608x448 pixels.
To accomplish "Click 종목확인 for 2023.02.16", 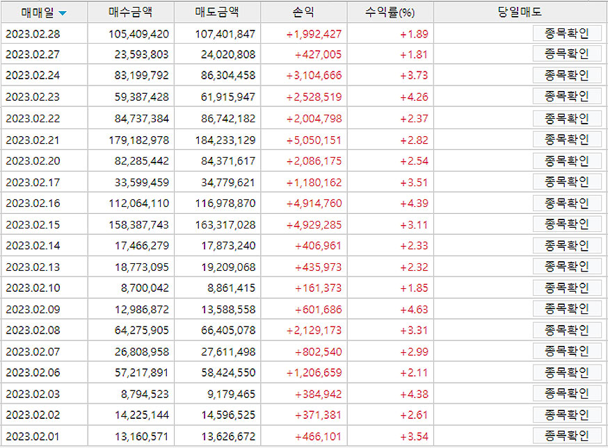I will (567, 203).
